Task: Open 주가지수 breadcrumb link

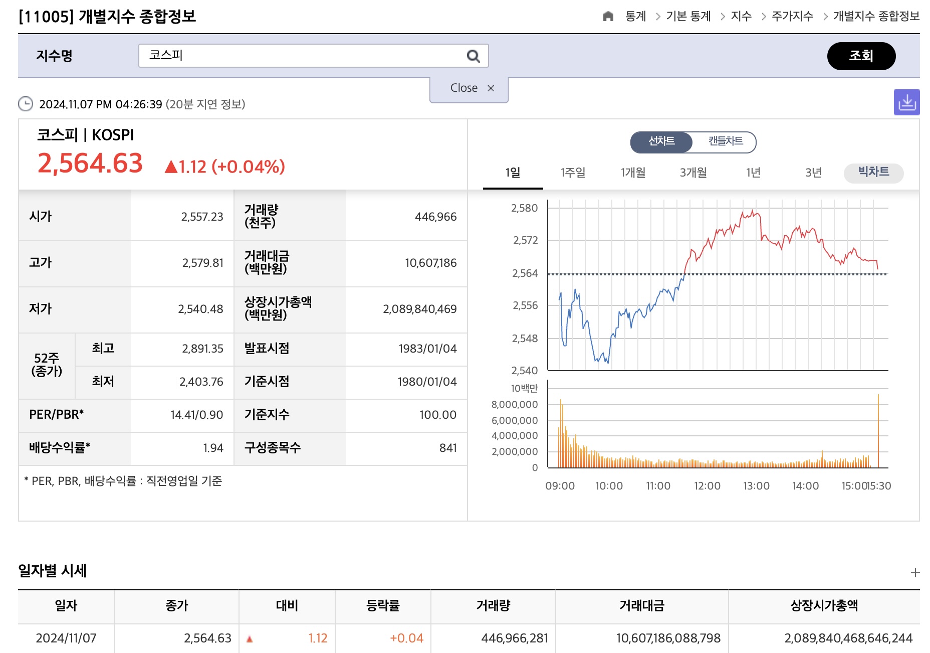Action: 792,16
